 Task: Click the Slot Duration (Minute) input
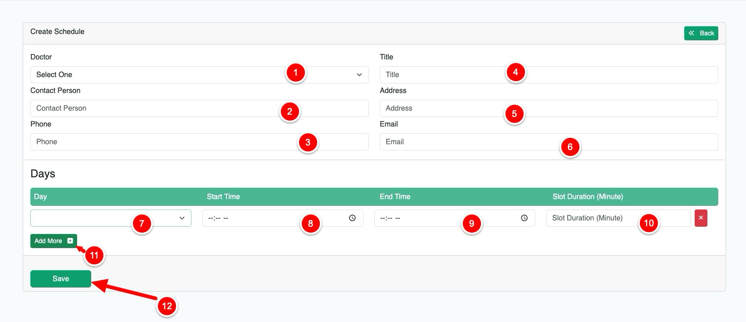[618, 218]
